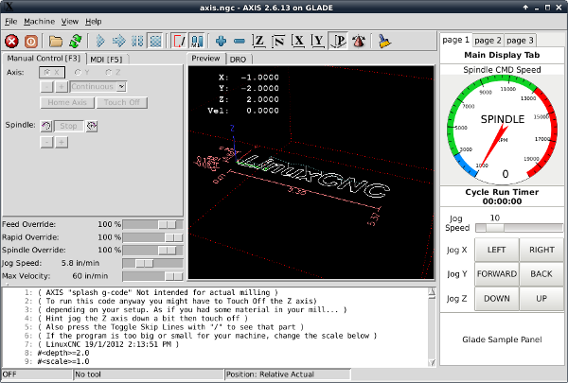Switch to the DRO tab
Viewport: 568px width, 383px height.
238,60
